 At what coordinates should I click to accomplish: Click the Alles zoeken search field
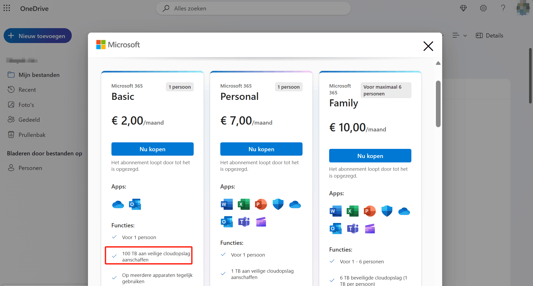pyautogui.click(x=253, y=8)
